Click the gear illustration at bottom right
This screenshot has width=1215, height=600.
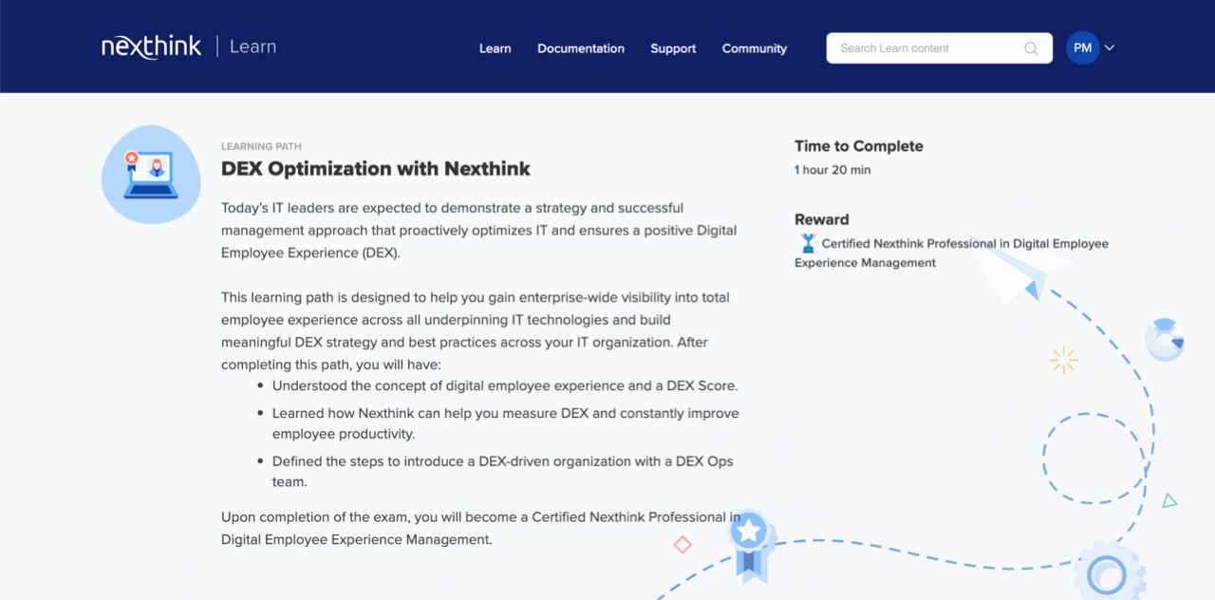pyautogui.click(x=1106, y=572)
